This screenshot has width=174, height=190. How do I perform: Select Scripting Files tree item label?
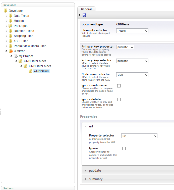coord(24,36)
